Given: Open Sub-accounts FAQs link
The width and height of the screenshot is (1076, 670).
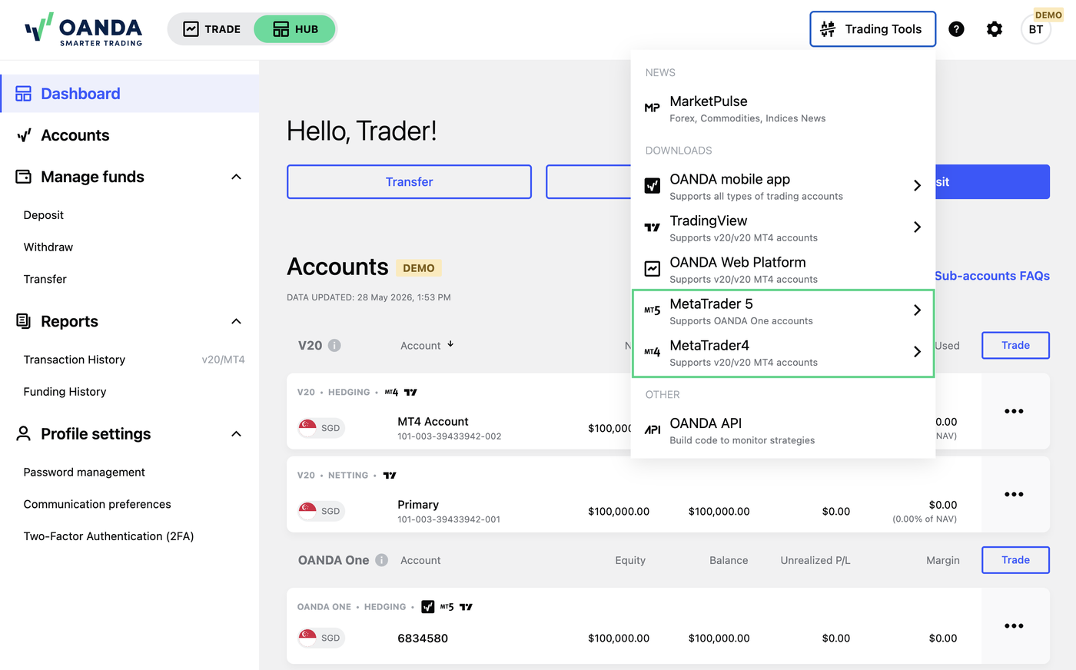Looking at the screenshot, I should pos(992,276).
